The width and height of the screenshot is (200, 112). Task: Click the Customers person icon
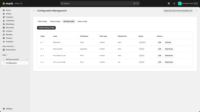(x=4, y=21)
